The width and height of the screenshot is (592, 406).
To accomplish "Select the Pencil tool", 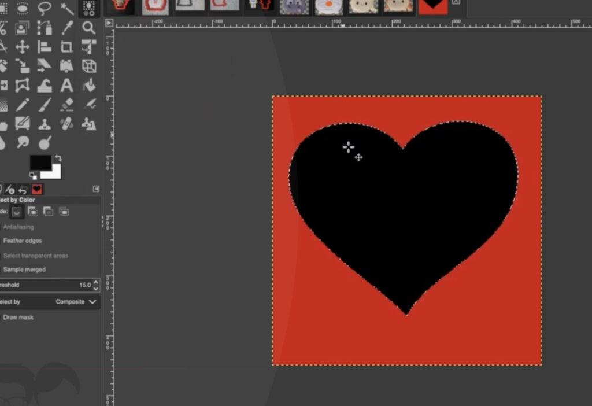I will pyautogui.click(x=23, y=105).
